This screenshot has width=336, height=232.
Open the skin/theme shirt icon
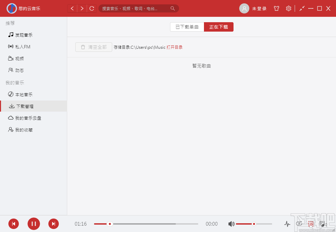276,8
